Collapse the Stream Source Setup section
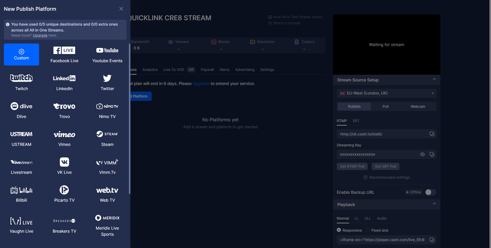 (434, 79)
